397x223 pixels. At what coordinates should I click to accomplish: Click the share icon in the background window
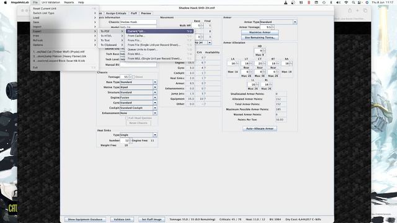pos(350,11)
